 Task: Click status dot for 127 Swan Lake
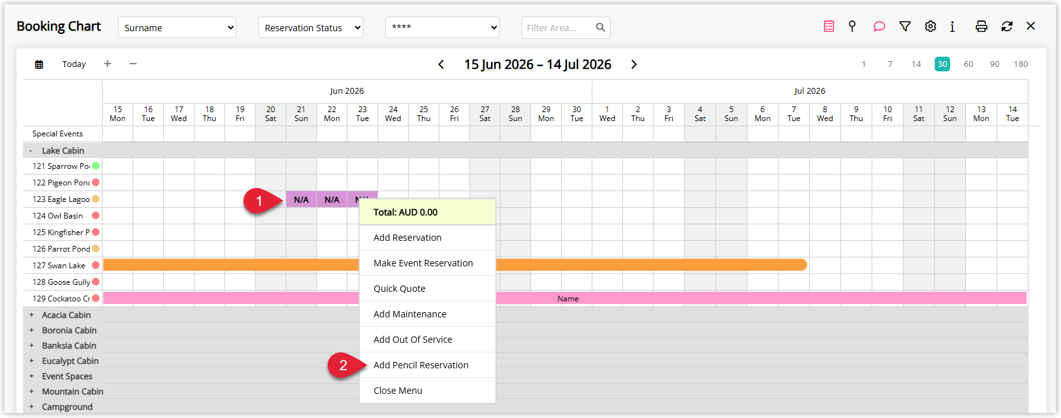(96, 265)
